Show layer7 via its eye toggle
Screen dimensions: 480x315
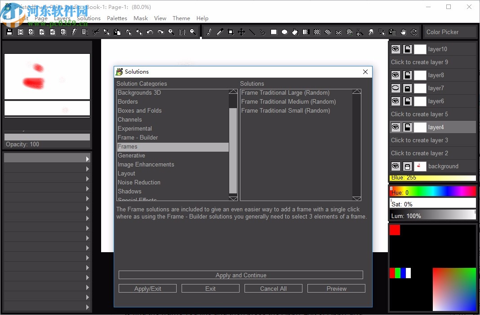pos(396,88)
